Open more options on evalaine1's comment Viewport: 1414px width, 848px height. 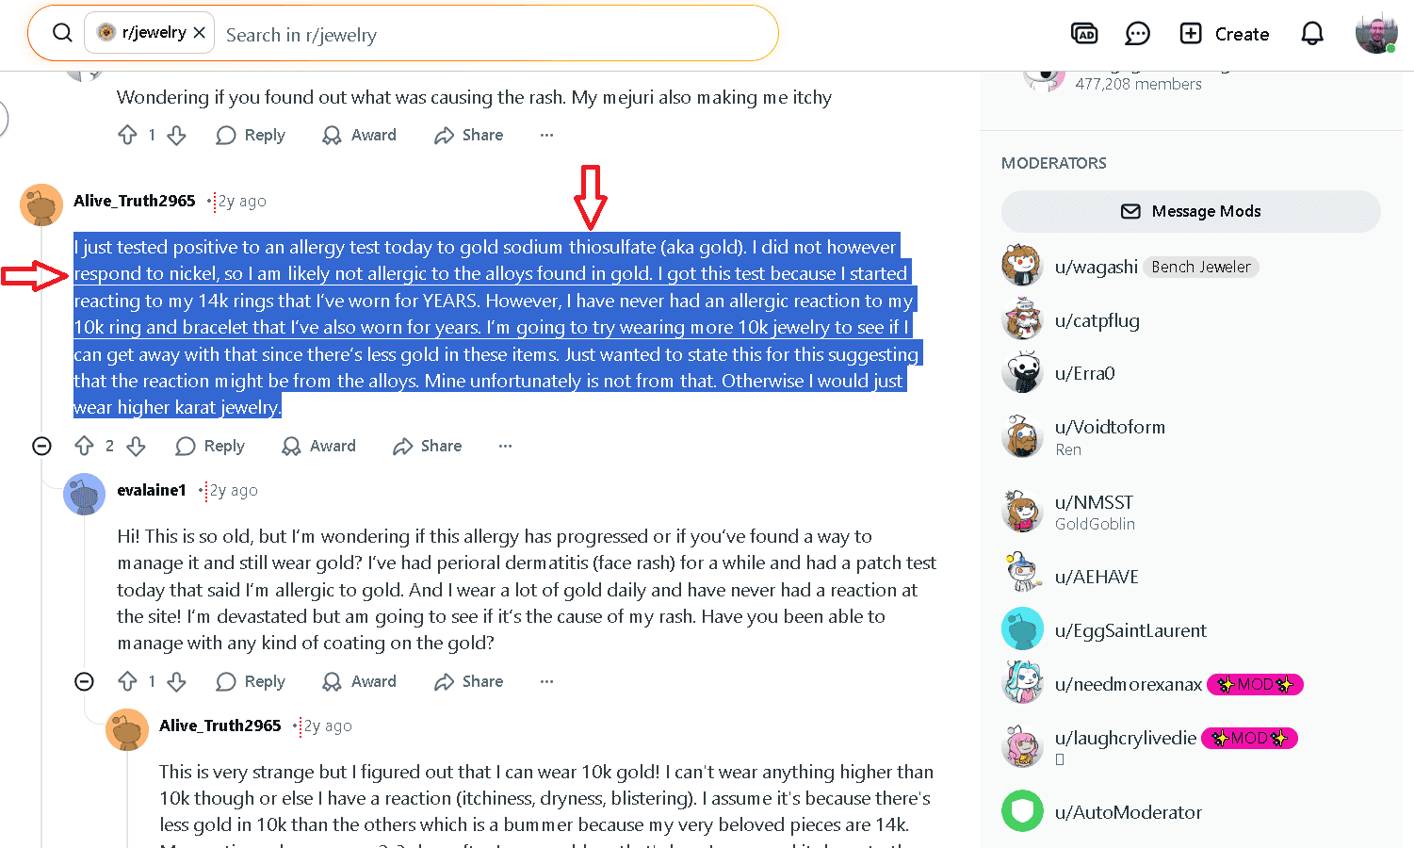(546, 681)
